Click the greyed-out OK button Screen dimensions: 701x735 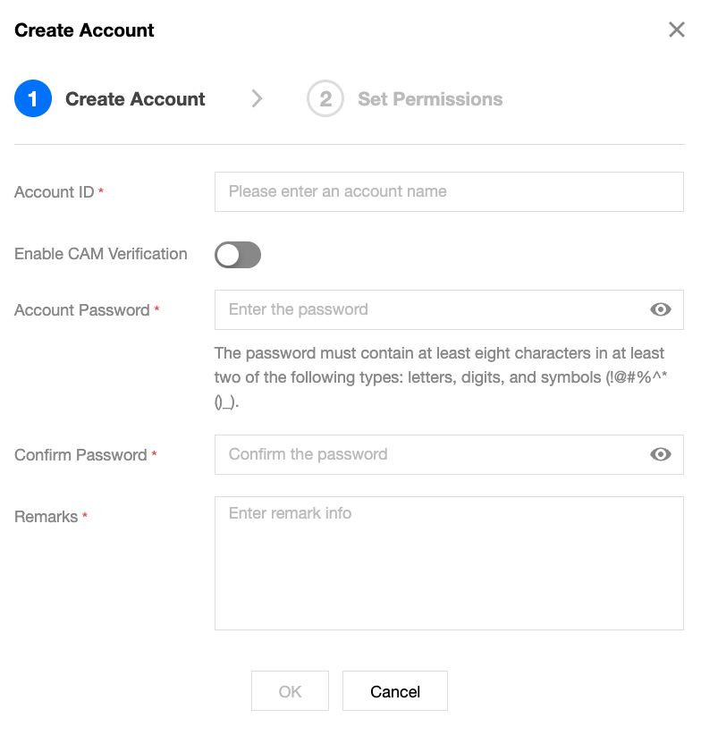(x=290, y=691)
